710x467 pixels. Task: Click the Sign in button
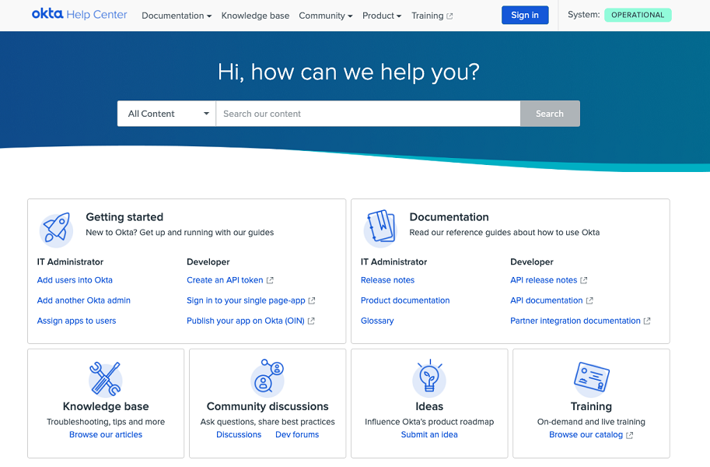[x=525, y=15]
